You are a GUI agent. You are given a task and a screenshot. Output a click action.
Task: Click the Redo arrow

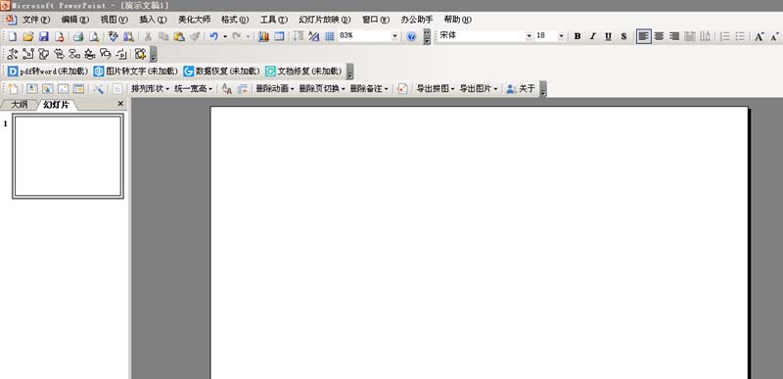(x=237, y=36)
